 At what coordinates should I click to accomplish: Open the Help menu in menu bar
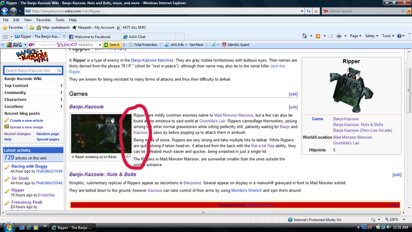[73, 20]
